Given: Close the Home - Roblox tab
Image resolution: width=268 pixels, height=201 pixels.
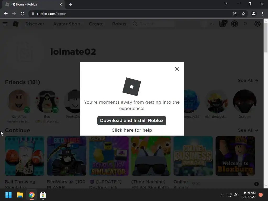Looking at the screenshot, I should click(x=61, y=4).
